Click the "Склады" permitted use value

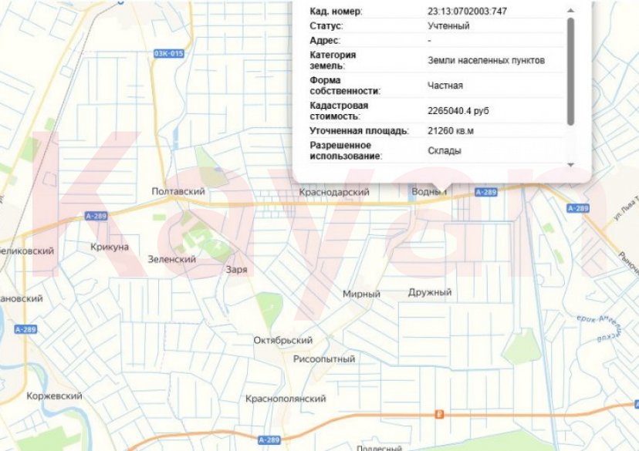click(x=446, y=152)
